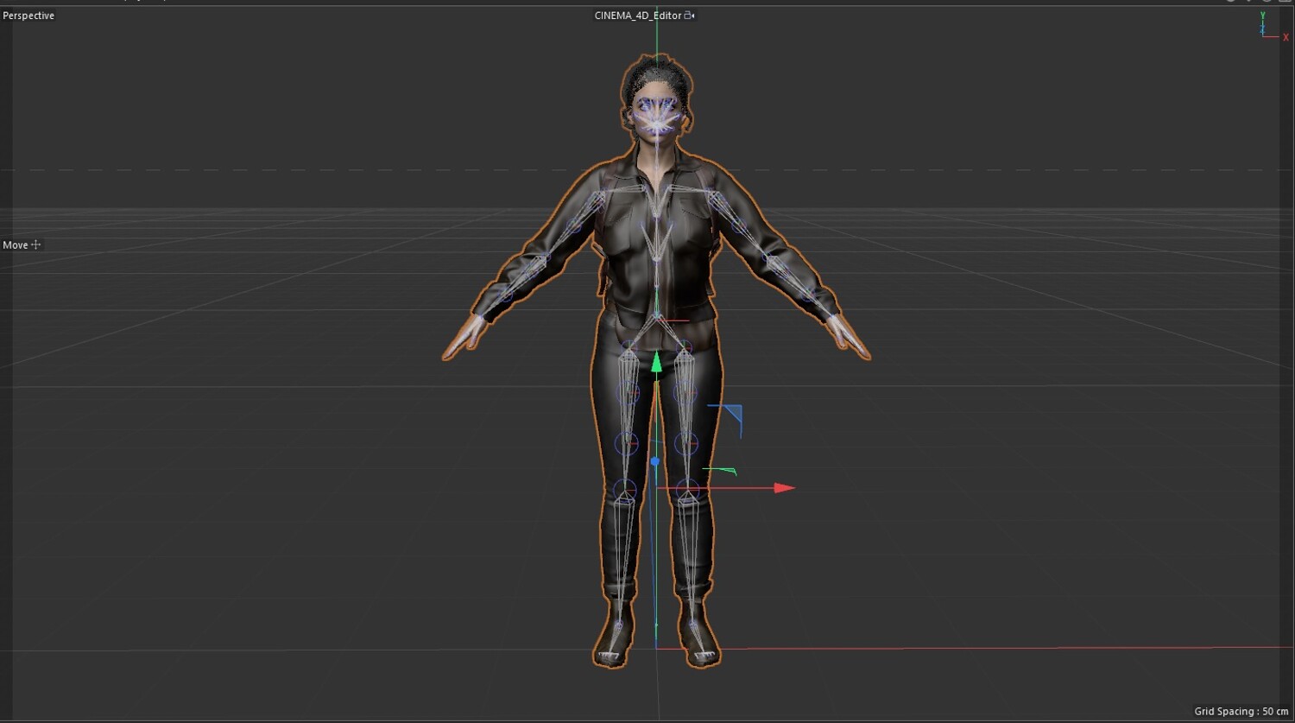Click the cross icon next to Move
Viewport: 1295px width, 723px height.
pyautogui.click(x=35, y=245)
